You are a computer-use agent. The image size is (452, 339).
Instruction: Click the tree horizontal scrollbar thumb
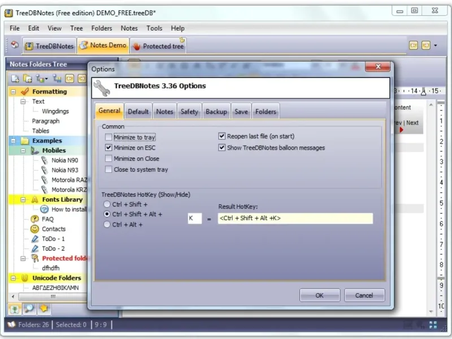53,296
